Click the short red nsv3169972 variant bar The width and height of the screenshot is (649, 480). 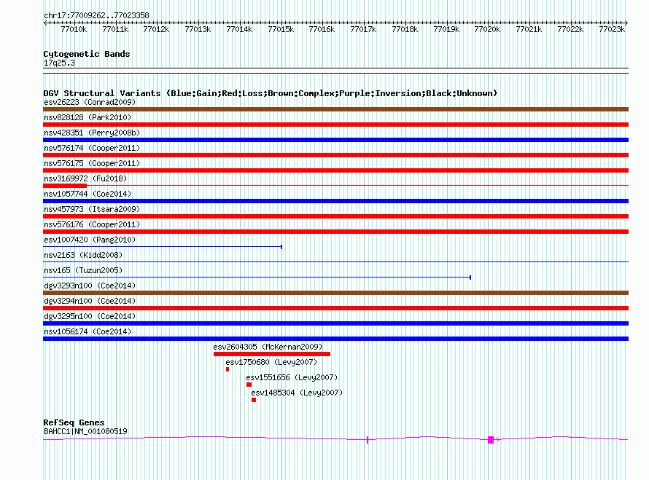[65, 186]
